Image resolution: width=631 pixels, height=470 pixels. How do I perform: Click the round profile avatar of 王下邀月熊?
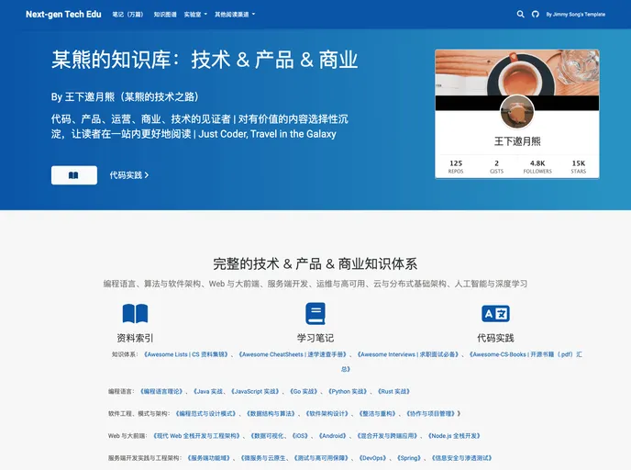click(x=517, y=112)
